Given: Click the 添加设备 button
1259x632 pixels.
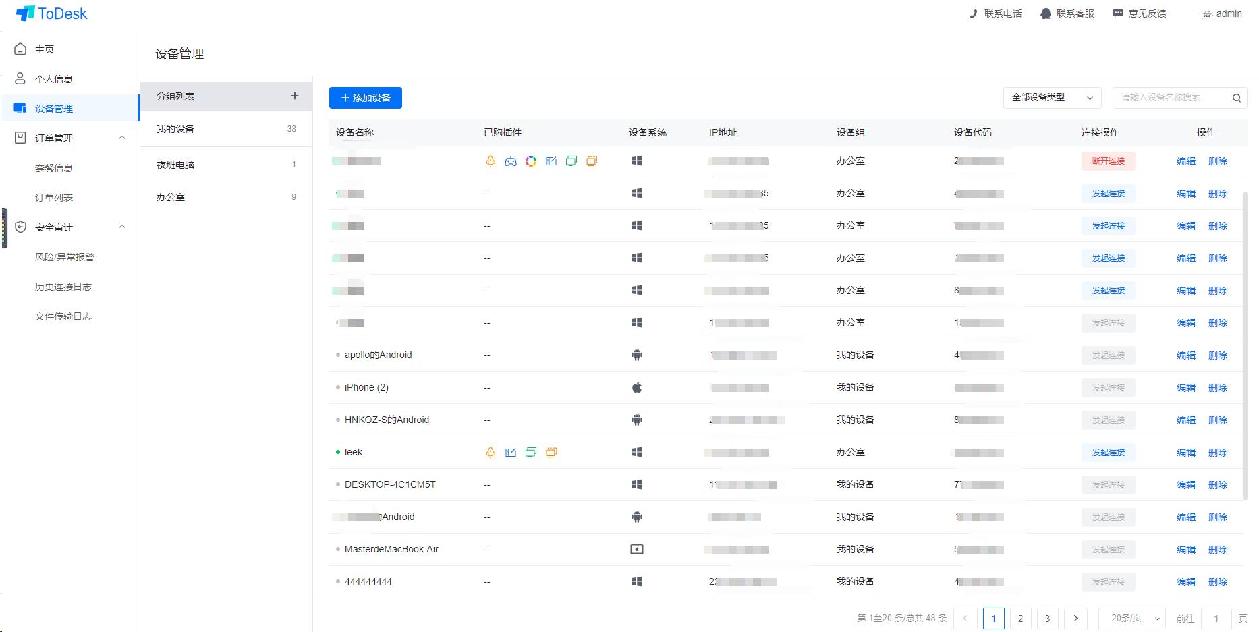Looking at the screenshot, I should pos(366,98).
